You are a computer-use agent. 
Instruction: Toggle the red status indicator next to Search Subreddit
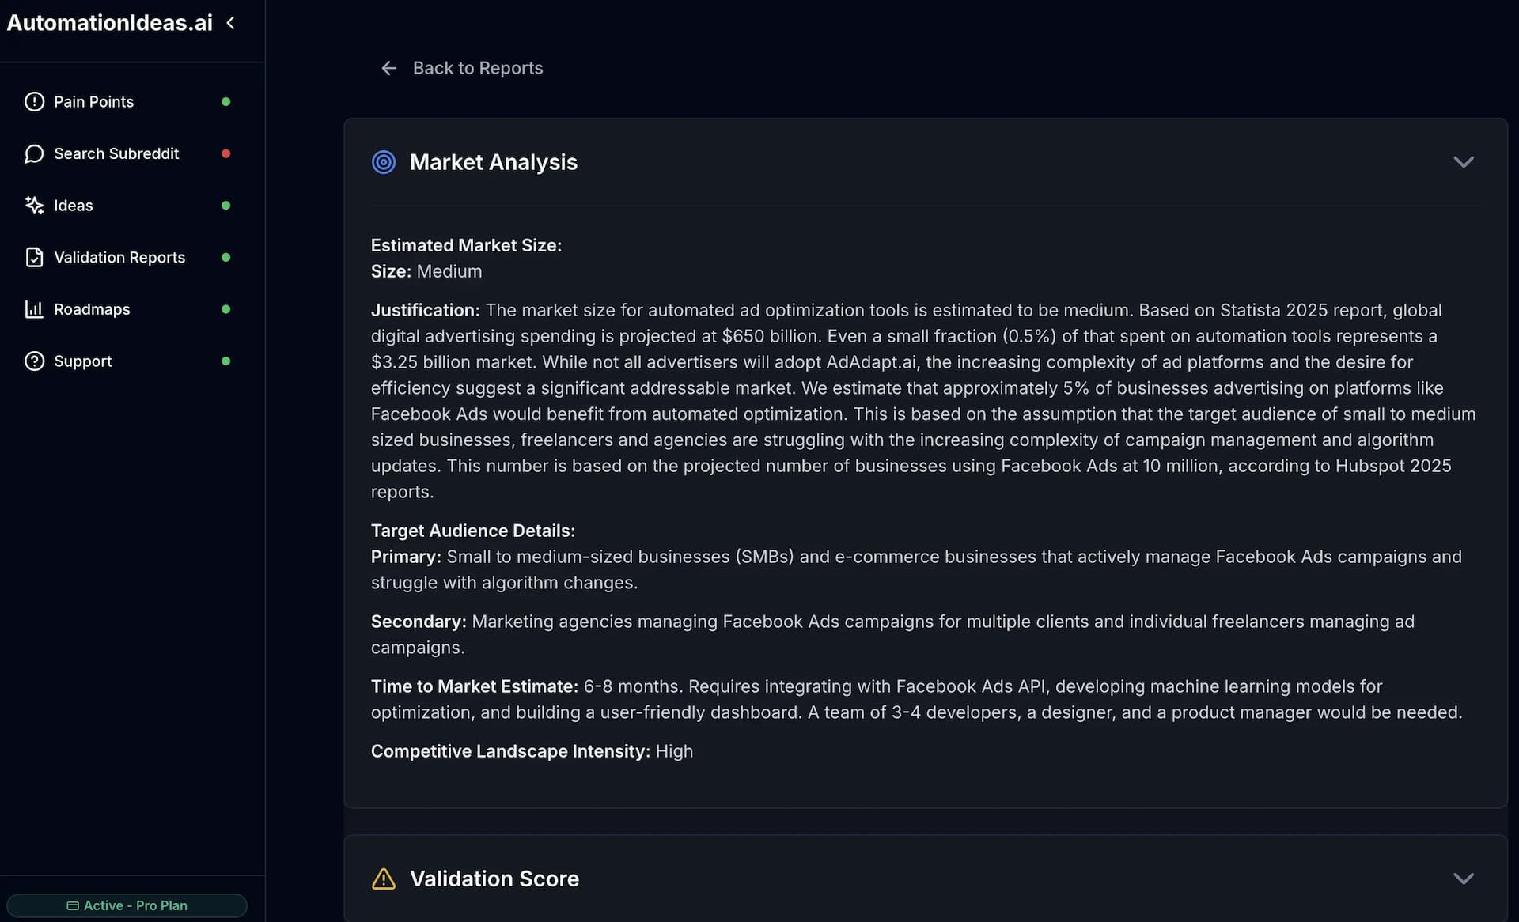[x=226, y=153]
